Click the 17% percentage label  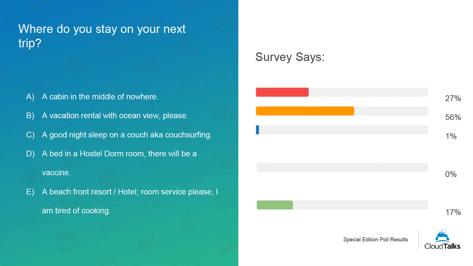coord(453,212)
